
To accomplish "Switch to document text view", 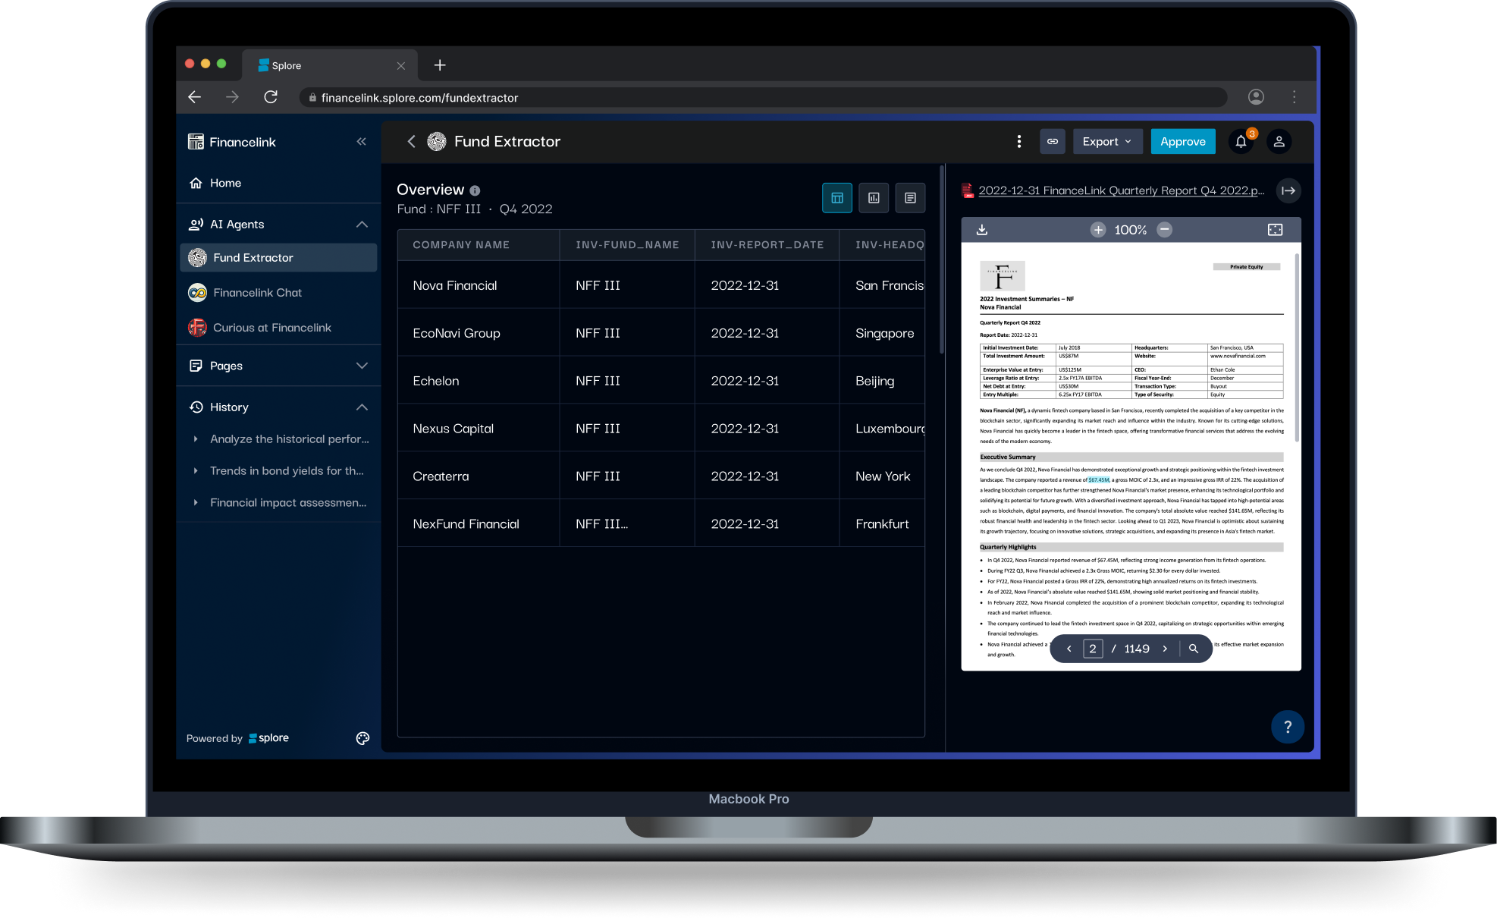I will (x=910, y=198).
